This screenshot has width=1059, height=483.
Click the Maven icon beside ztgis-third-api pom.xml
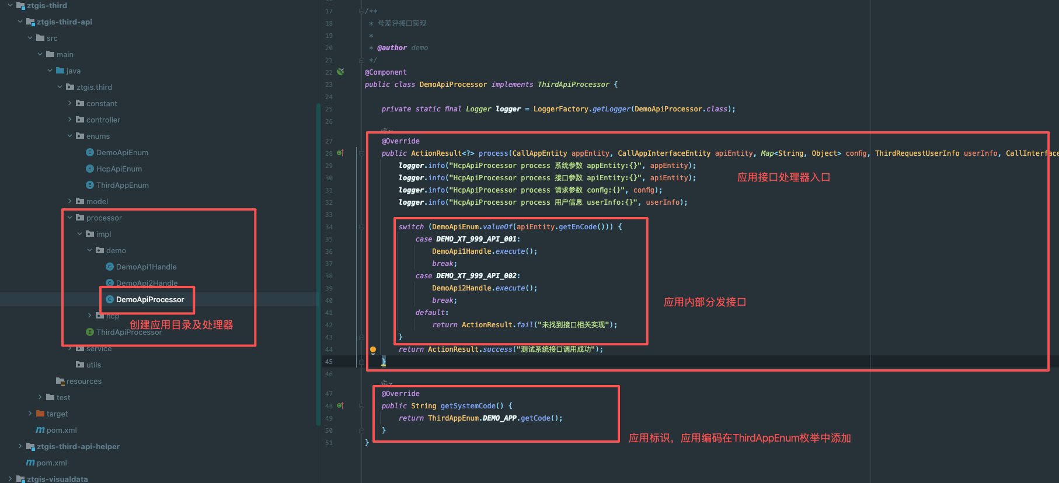tap(40, 430)
